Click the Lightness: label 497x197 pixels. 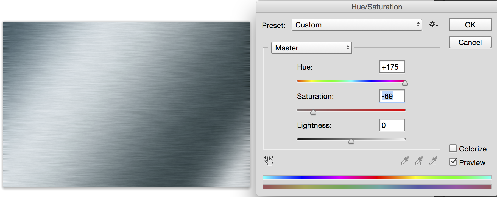point(314,125)
